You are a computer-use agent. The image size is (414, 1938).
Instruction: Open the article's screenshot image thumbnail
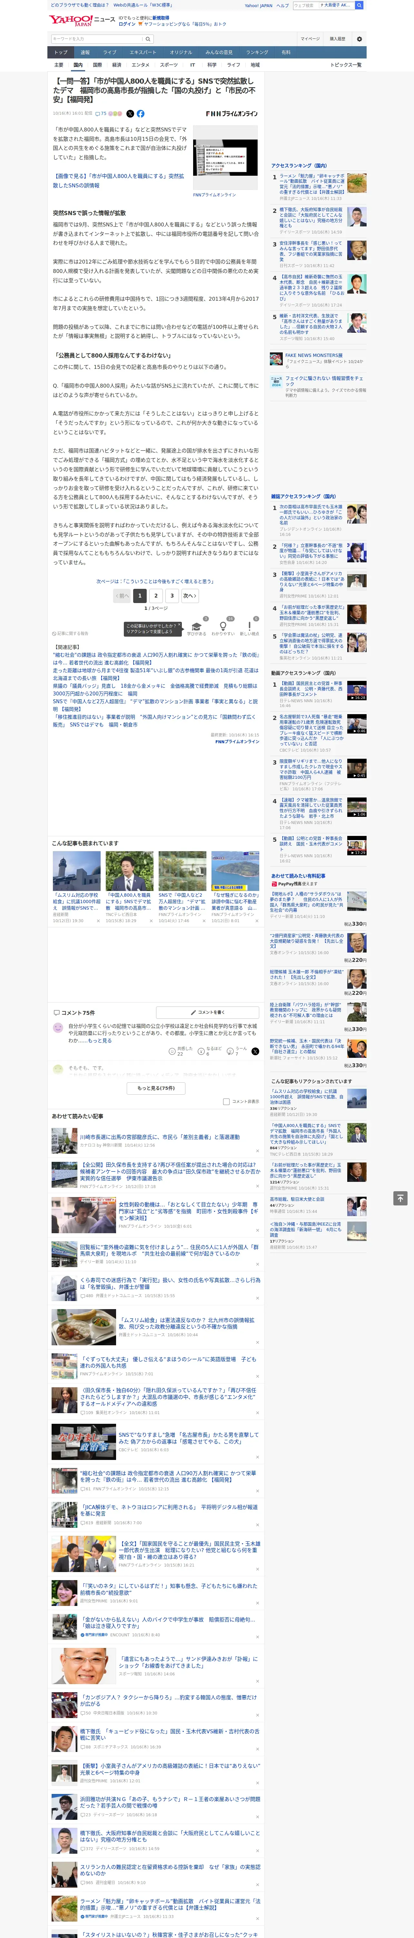225,159
